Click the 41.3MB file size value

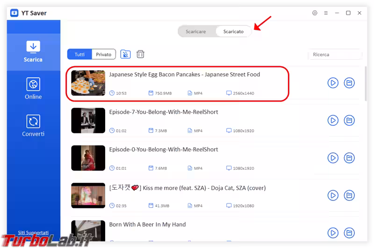(162, 206)
